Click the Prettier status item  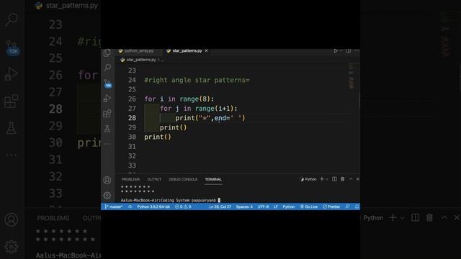[x=331, y=206]
